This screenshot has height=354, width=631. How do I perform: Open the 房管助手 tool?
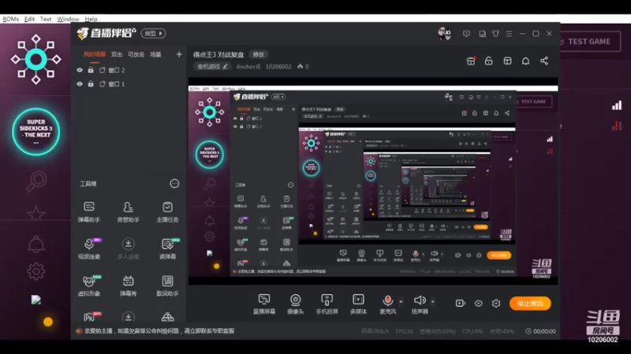coord(128,212)
